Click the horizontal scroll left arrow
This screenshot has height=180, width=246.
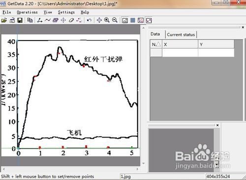point(3,169)
